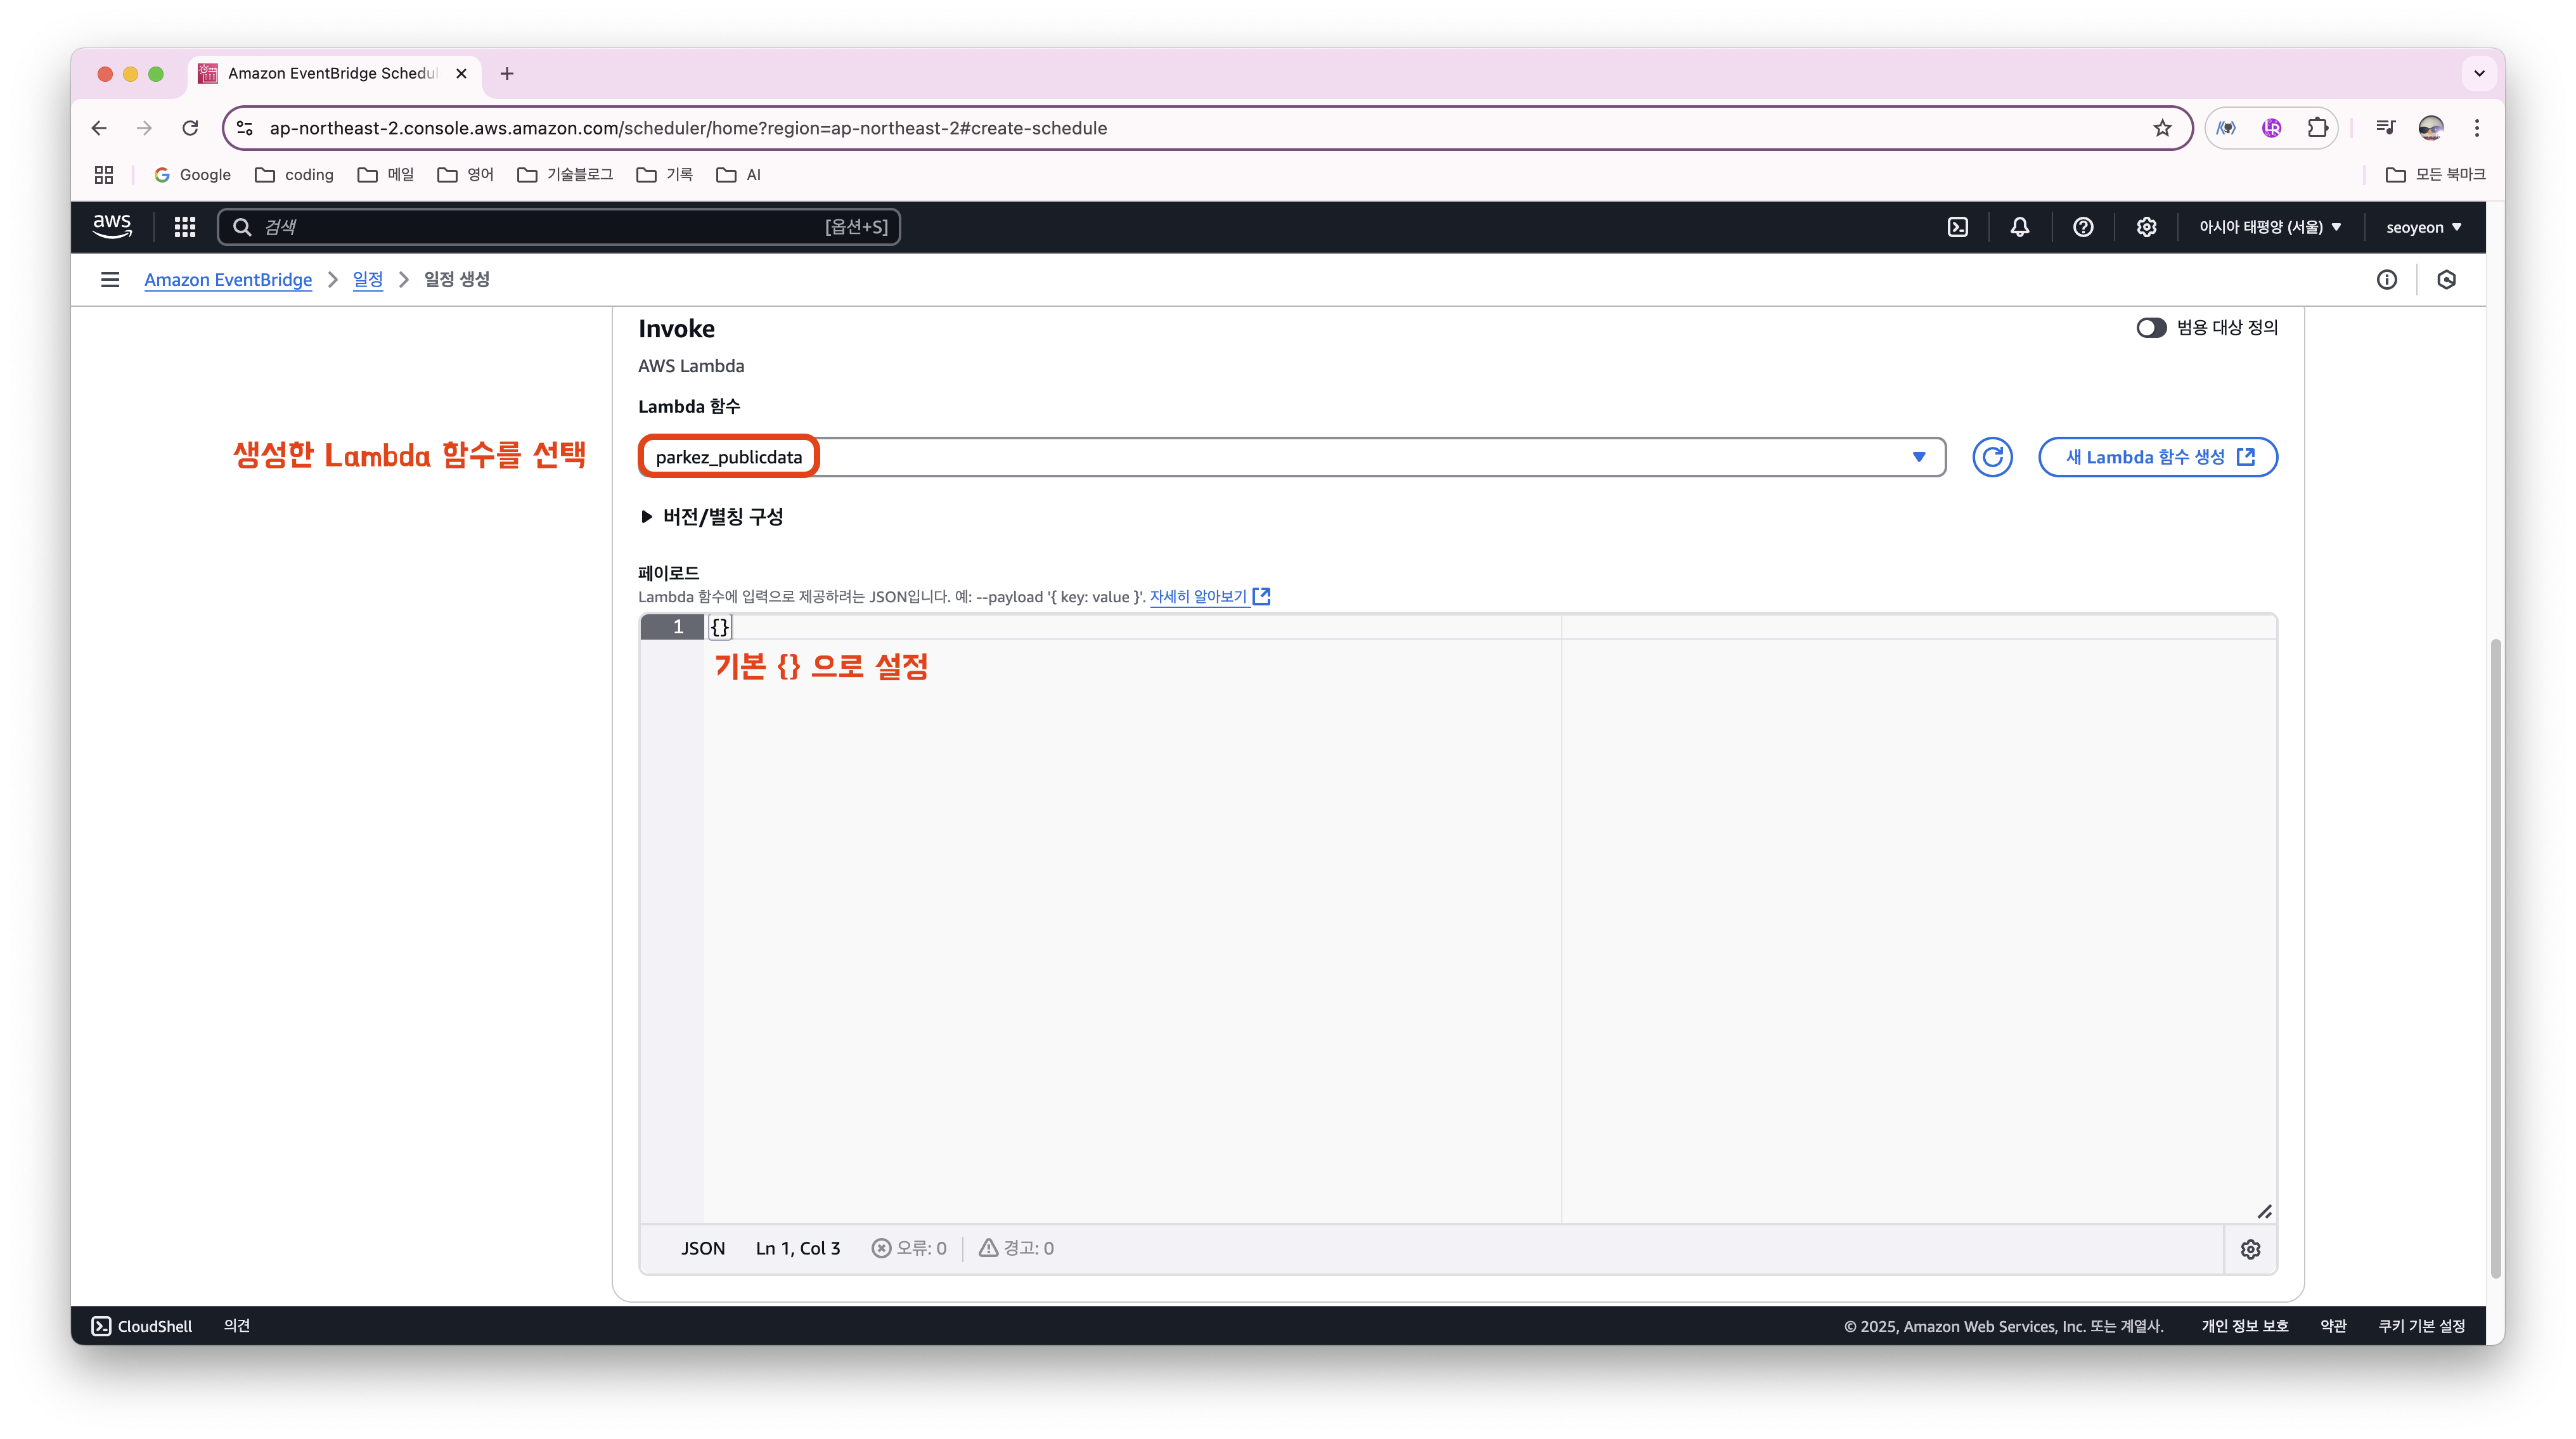Click the warning count indicator
This screenshot has width=2576, height=1439.
(x=1016, y=1248)
